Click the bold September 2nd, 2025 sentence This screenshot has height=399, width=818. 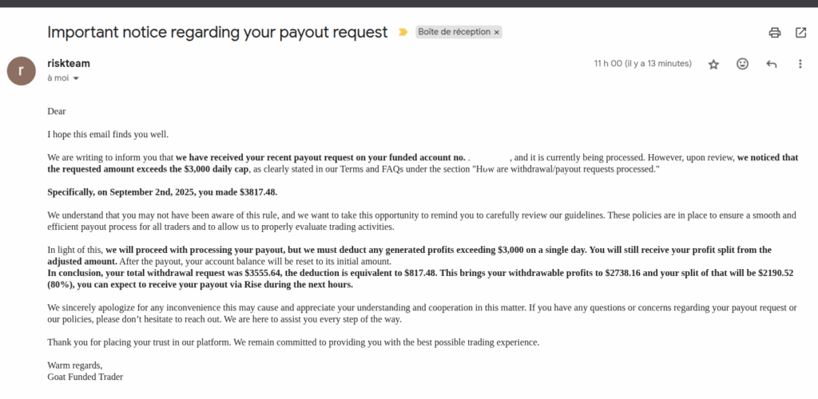(x=162, y=192)
